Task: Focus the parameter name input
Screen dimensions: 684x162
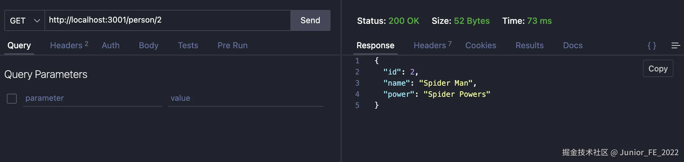Action: [x=92, y=98]
